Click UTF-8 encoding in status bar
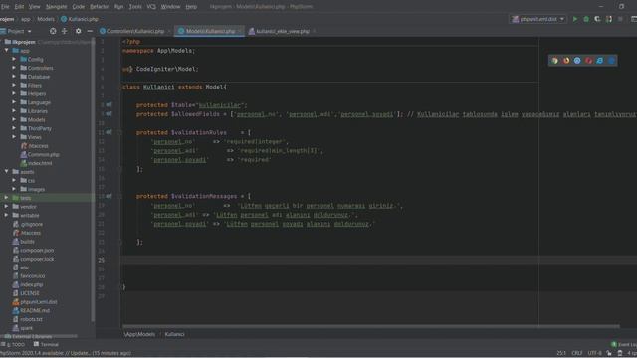The width and height of the screenshot is (637, 358). 594,353
